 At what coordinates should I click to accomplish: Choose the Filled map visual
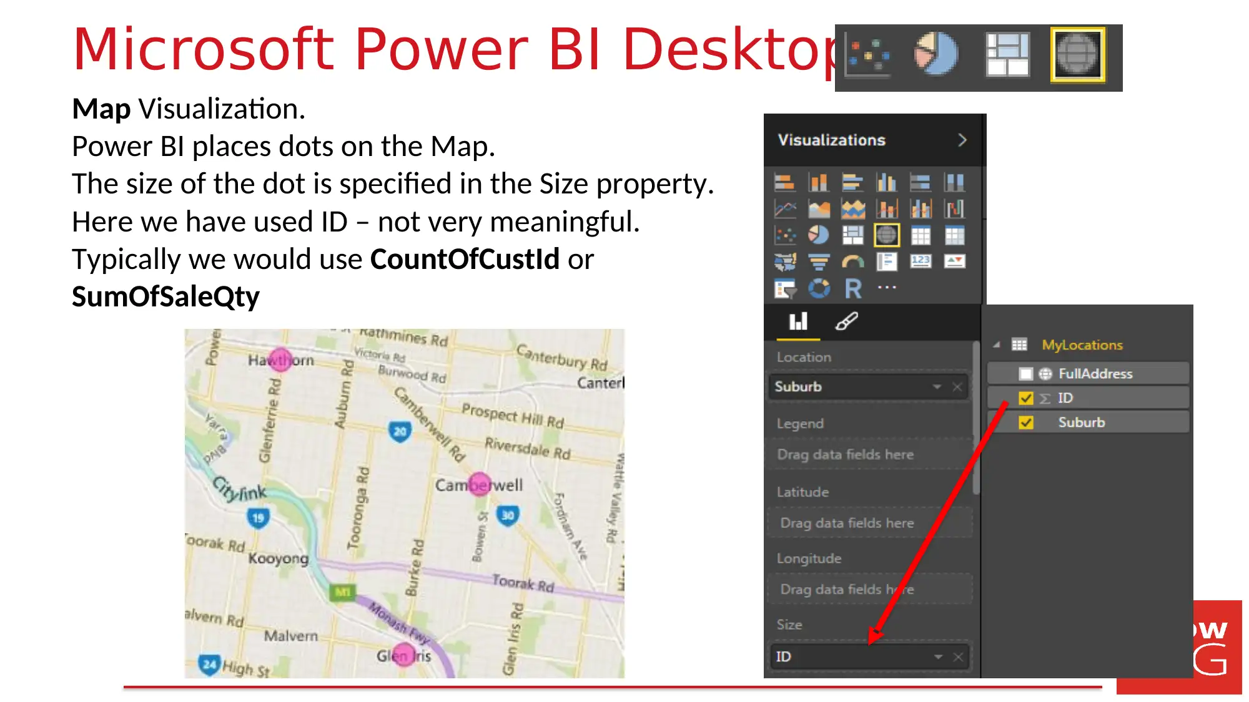785,261
